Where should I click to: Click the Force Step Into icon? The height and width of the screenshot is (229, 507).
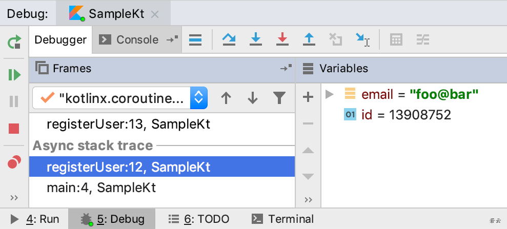[x=282, y=39]
